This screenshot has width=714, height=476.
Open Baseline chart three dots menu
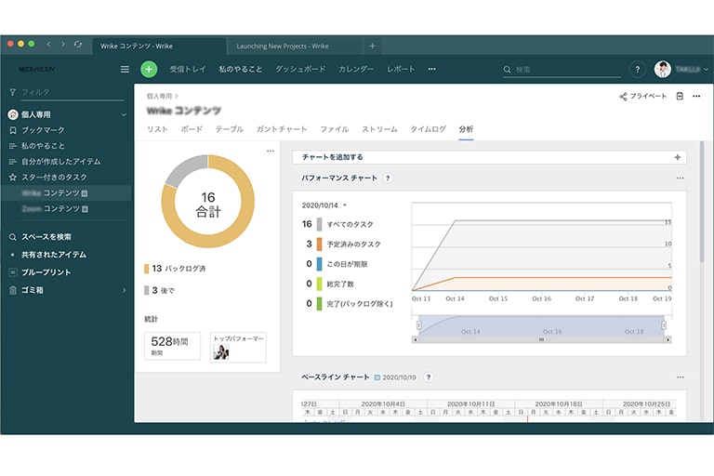pyautogui.click(x=680, y=377)
